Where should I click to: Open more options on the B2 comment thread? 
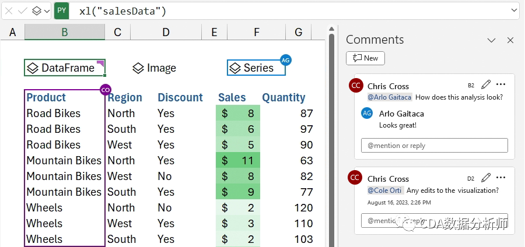501,85
